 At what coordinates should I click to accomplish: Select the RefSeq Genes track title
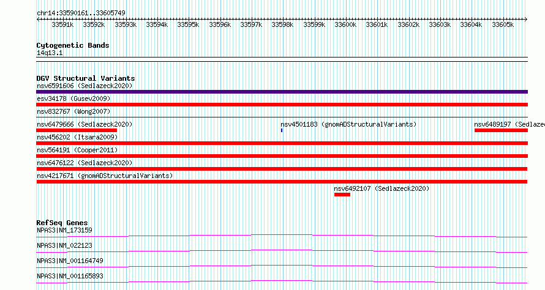tap(62, 223)
